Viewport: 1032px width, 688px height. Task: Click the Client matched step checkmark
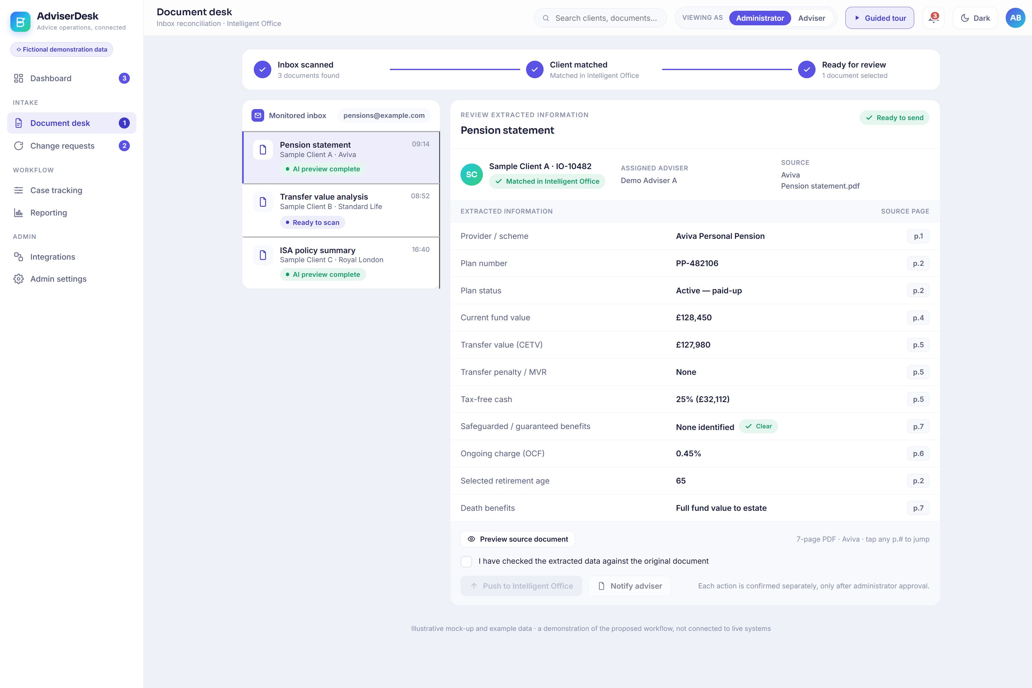click(534, 69)
